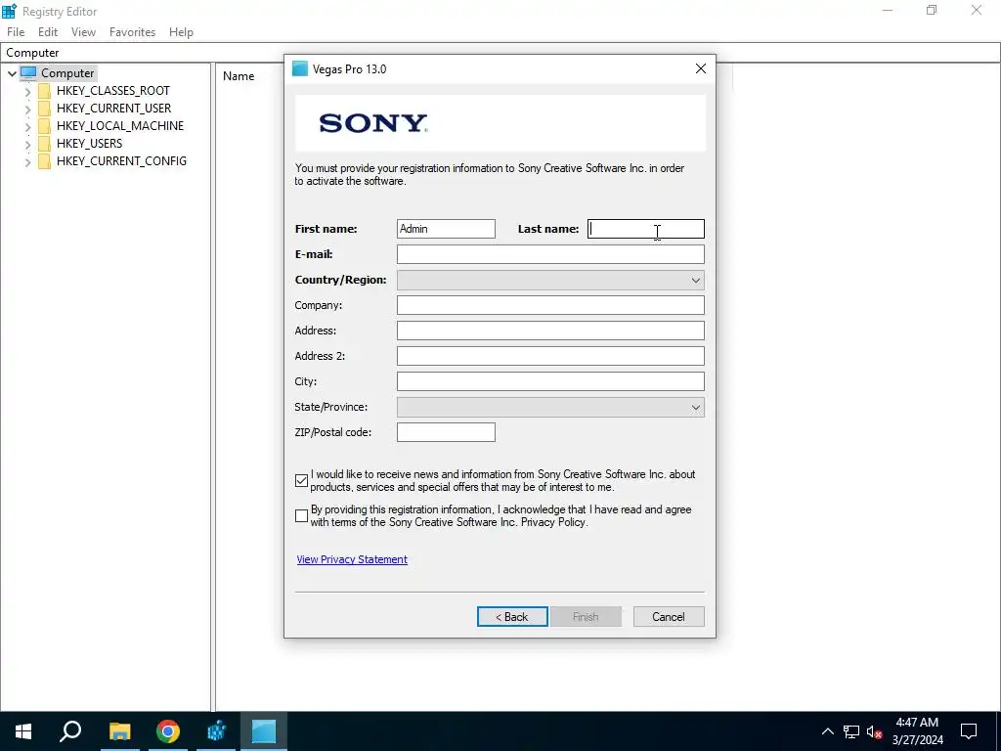This screenshot has width=1001, height=751.
Task: Click the Last name field
Action: click(x=645, y=229)
